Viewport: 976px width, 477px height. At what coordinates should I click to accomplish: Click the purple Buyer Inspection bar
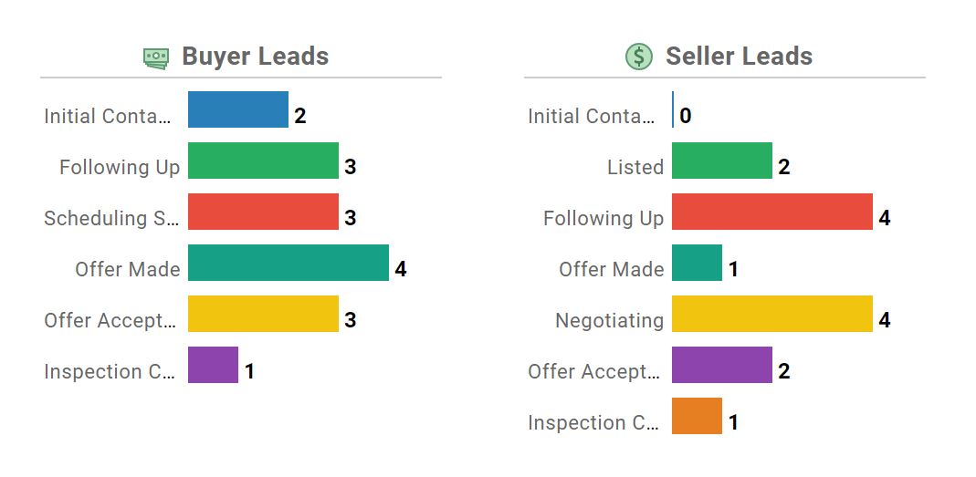click(213, 365)
